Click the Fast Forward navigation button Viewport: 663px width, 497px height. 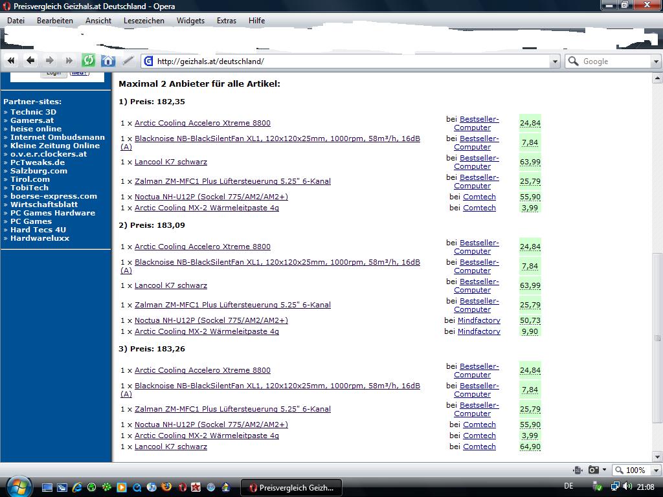pos(69,61)
